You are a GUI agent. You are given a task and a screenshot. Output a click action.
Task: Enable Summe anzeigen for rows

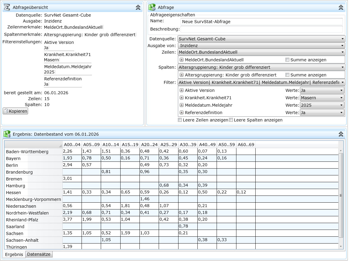[x=287, y=60]
